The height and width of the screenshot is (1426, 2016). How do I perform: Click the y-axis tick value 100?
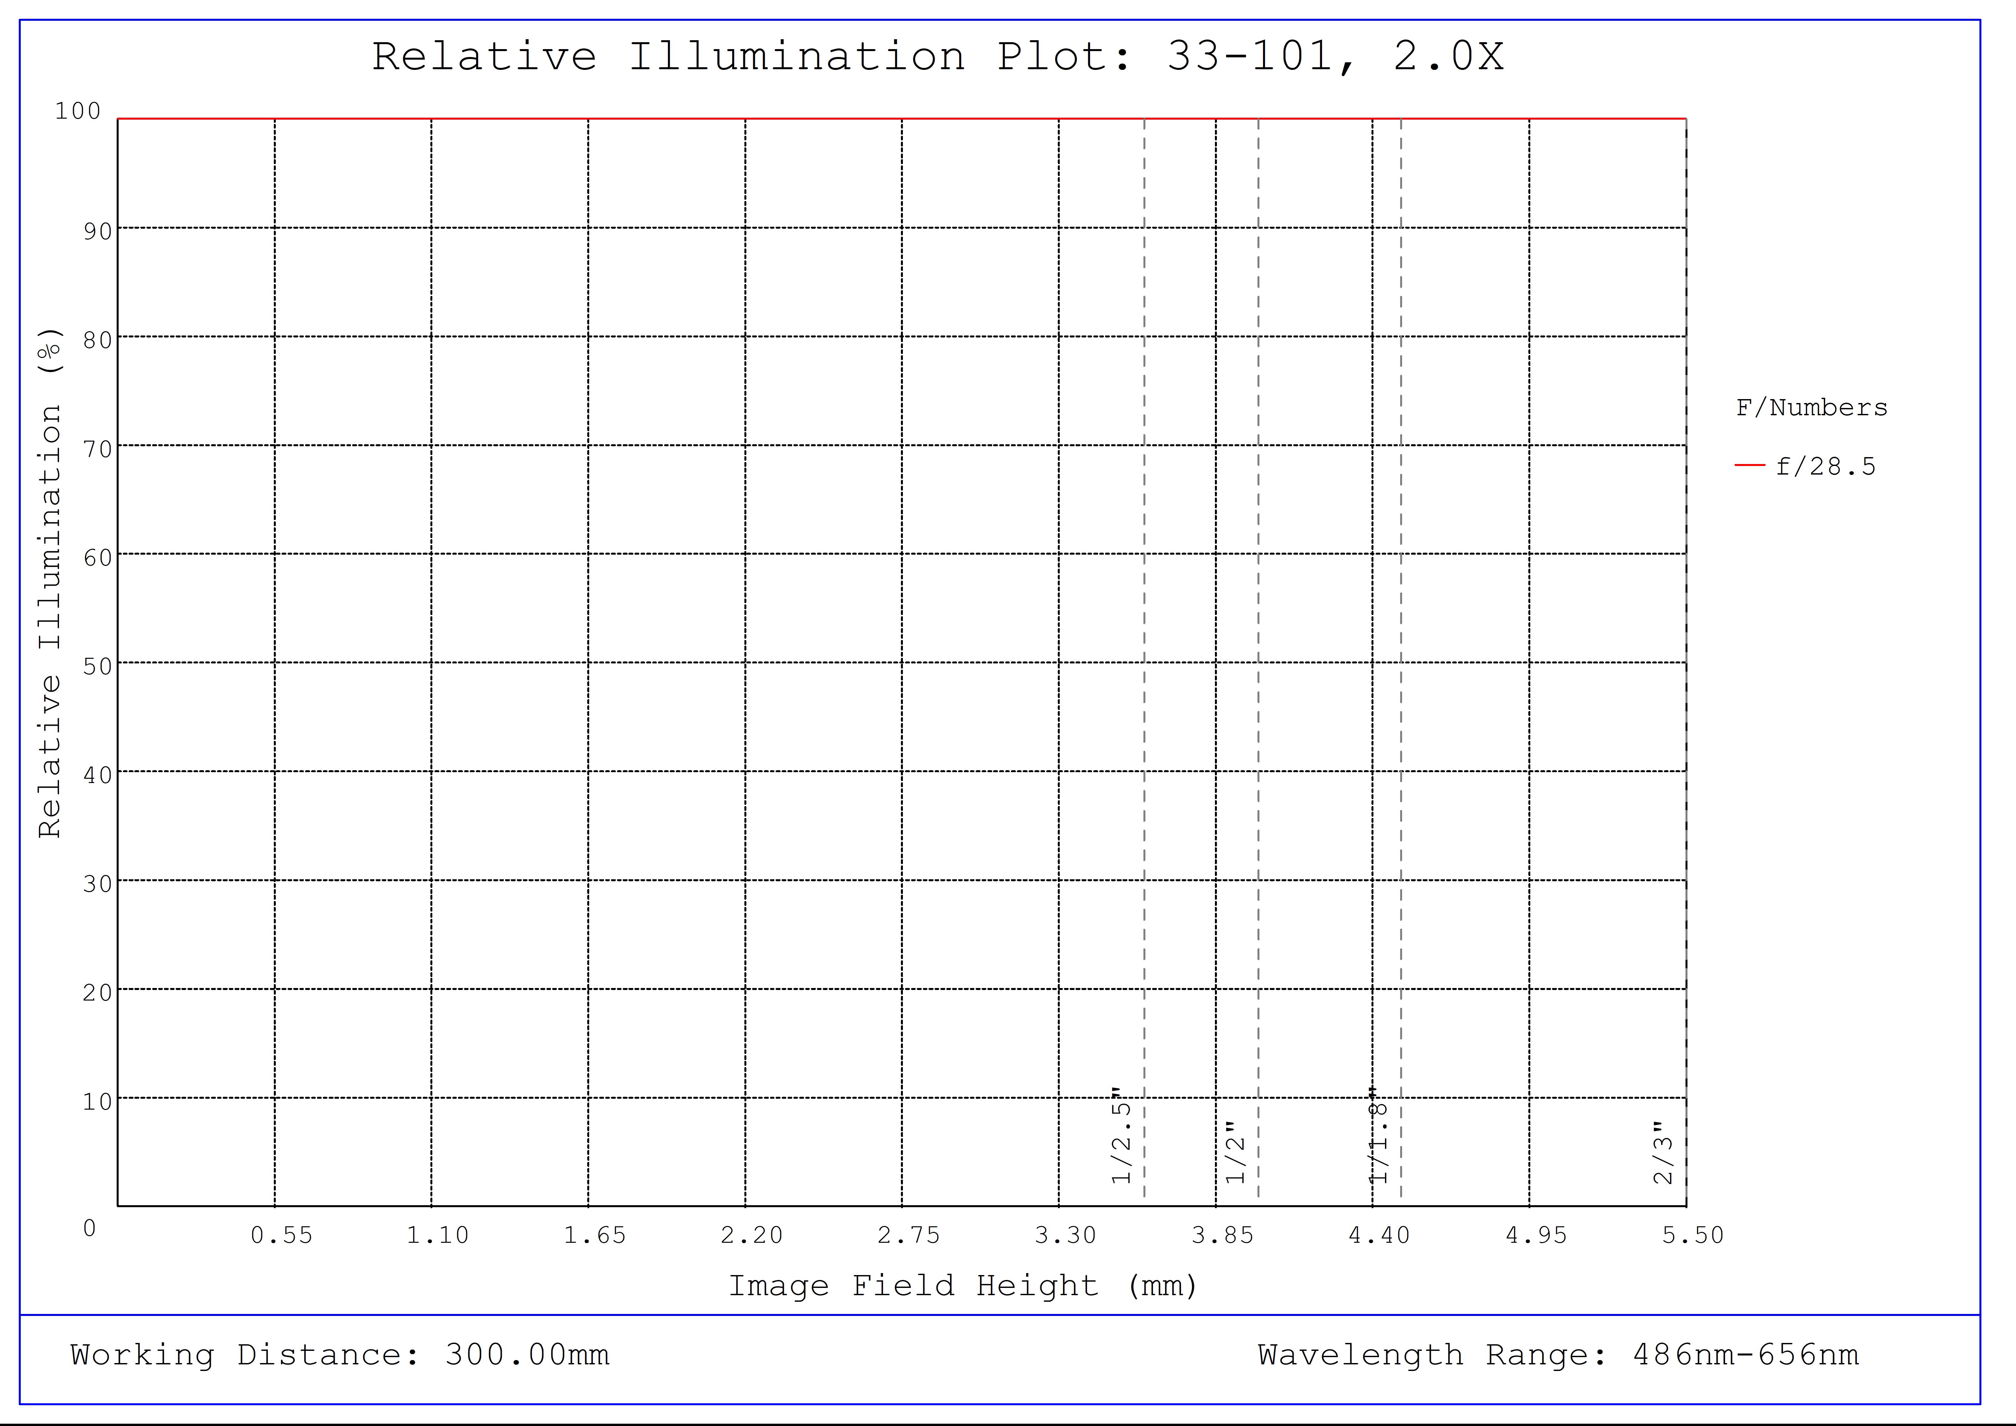(x=78, y=111)
